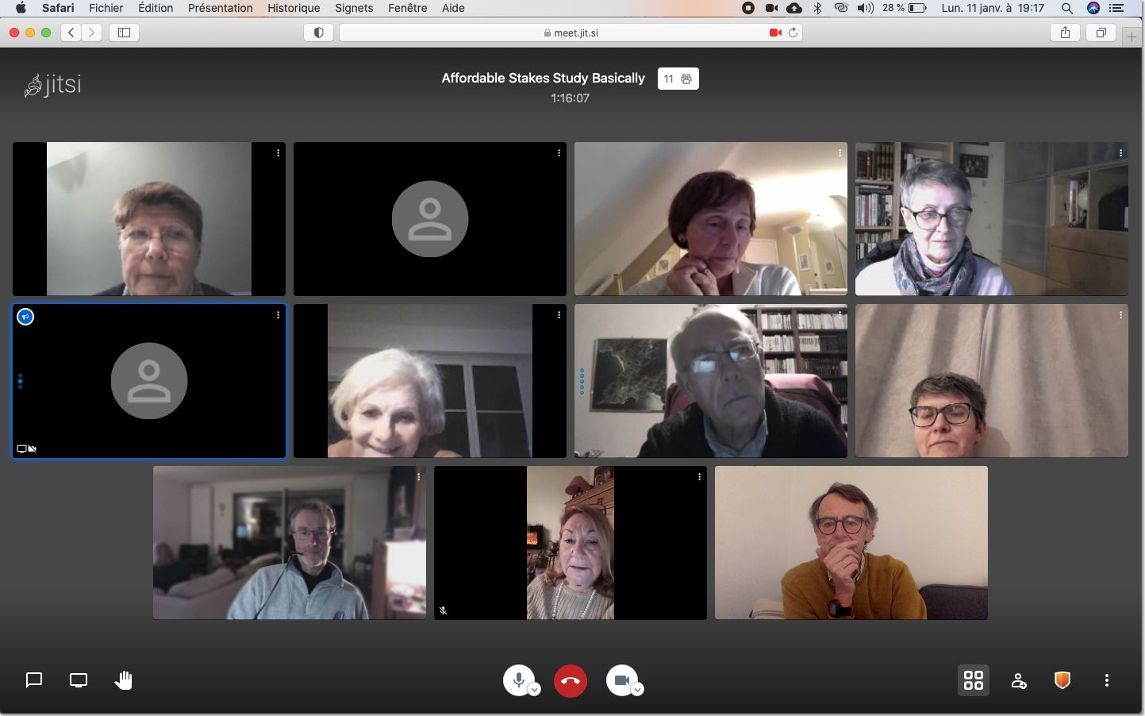Select the man in mustard sweater tile

(851, 543)
